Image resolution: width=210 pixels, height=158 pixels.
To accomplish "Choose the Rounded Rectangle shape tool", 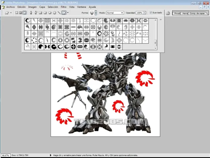I will [45, 13].
